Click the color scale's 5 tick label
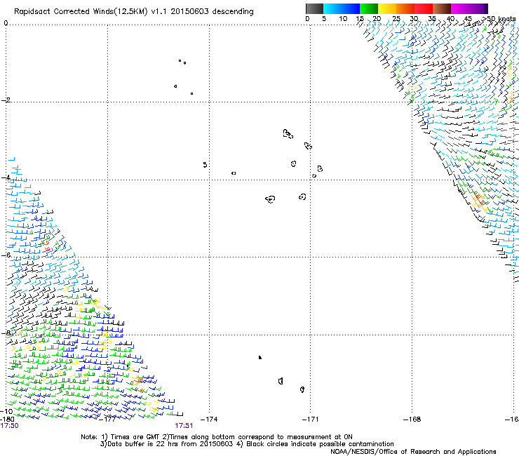519x456 pixels. point(324,19)
